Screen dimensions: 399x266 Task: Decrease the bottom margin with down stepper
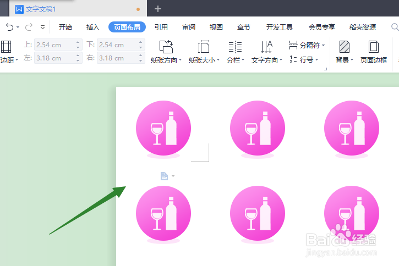(x=141, y=47)
